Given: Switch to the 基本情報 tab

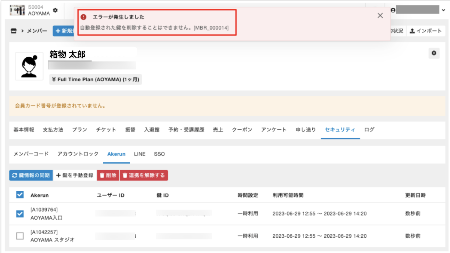Looking at the screenshot, I should 24,130.
